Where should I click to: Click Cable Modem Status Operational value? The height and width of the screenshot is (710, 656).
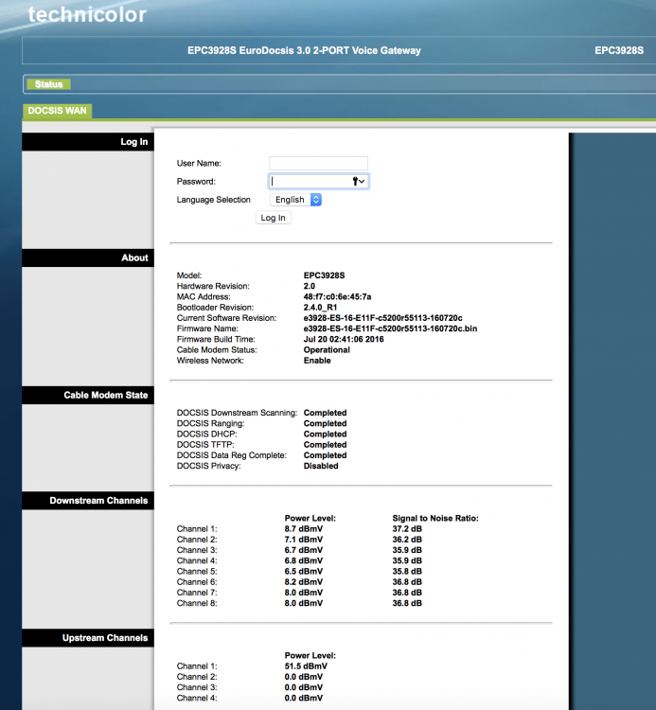point(327,350)
